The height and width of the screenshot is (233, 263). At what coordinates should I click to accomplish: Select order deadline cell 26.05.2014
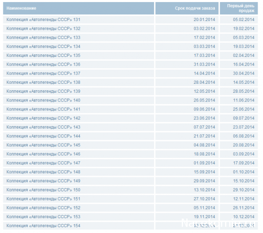(x=204, y=100)
